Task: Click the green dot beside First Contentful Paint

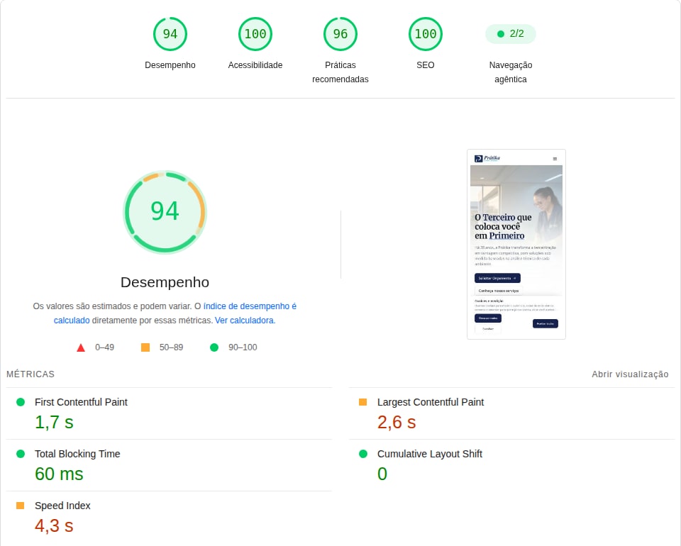Action: (x=21, y=402)
